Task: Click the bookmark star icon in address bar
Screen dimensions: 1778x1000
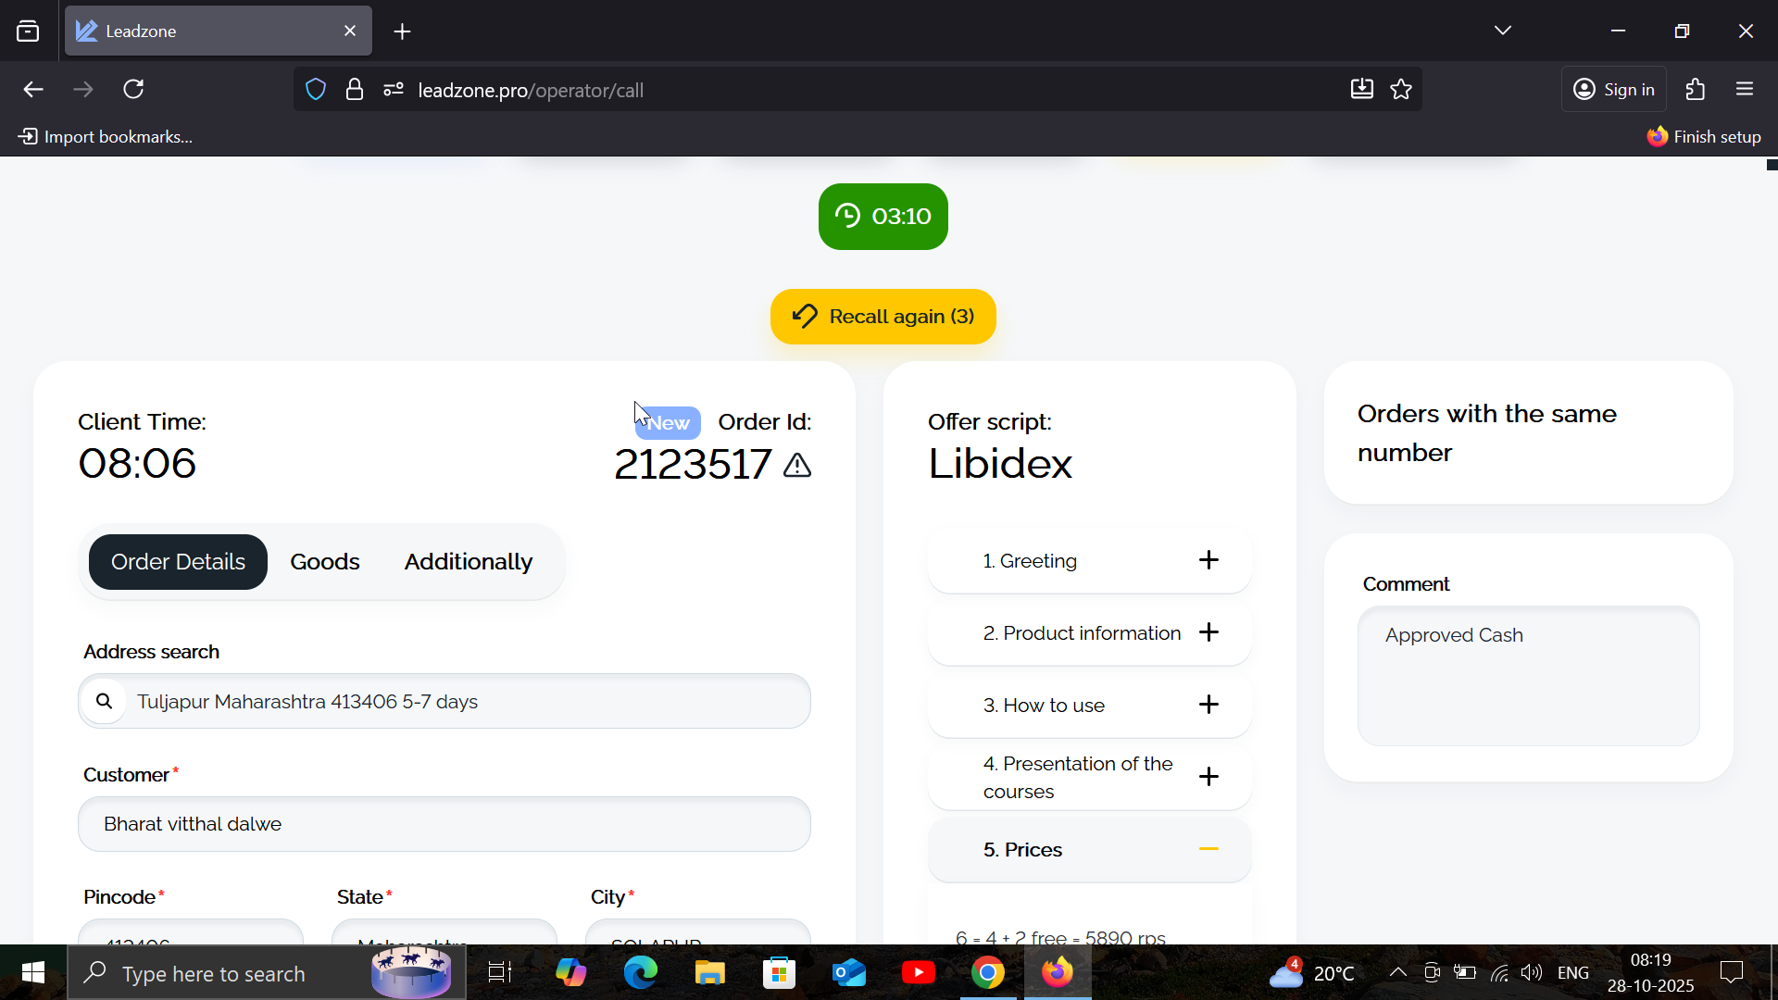Action: [x=1401, y=90]
